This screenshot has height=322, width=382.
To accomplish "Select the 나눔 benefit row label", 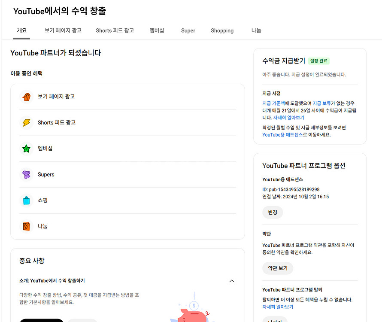I will [42, 226].
